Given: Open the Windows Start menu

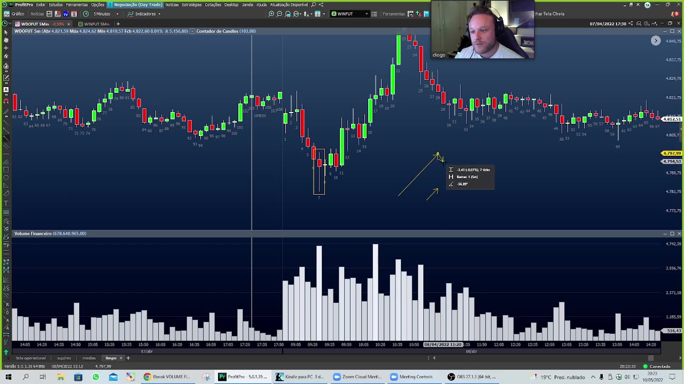Looking at the screenshot, I should (x=8, y=377).
